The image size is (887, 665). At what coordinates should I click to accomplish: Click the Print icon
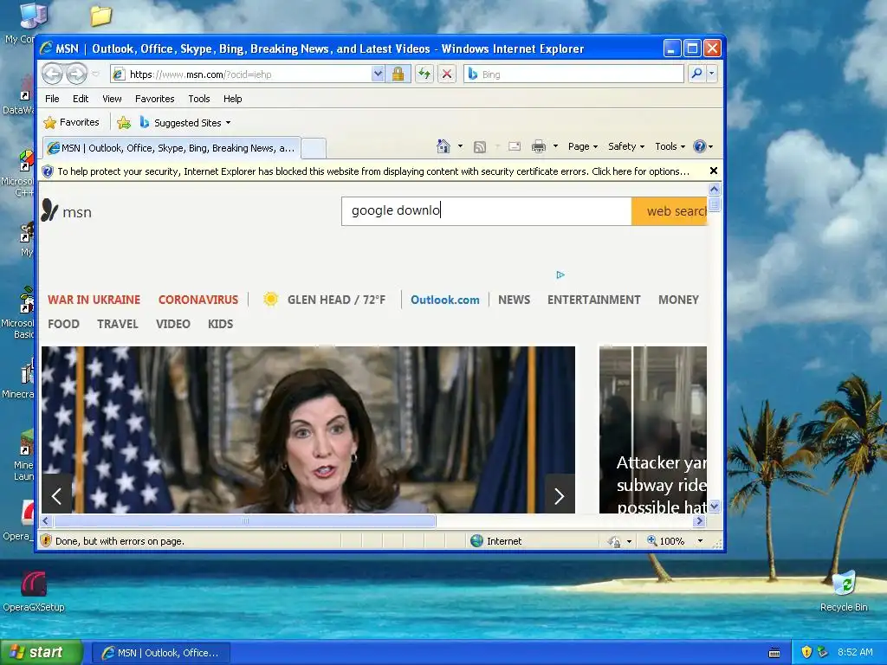click(x=539, y=146)
